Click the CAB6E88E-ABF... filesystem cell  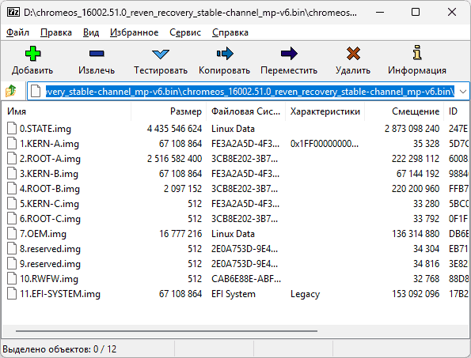pyautogui.click(x=246, y=278)
